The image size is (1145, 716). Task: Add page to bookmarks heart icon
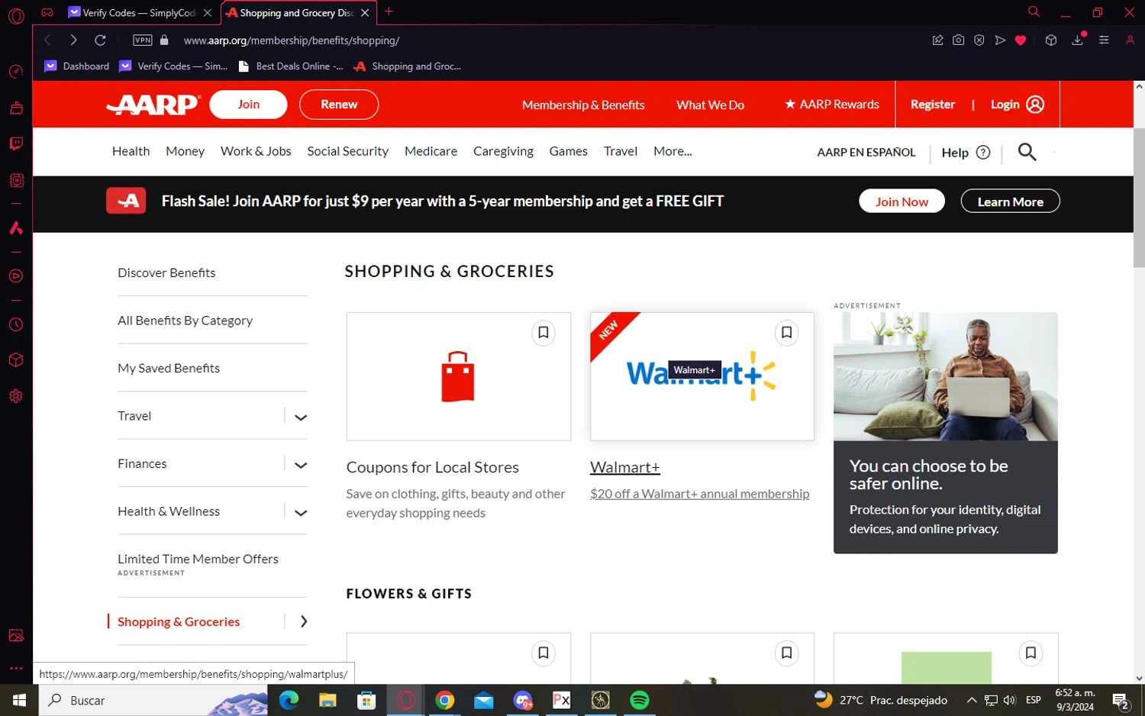tap(1021, 40)
